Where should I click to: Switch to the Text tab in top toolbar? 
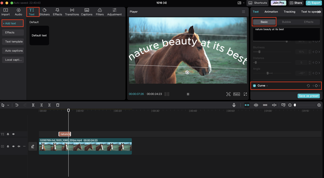[x=32, y=12]
